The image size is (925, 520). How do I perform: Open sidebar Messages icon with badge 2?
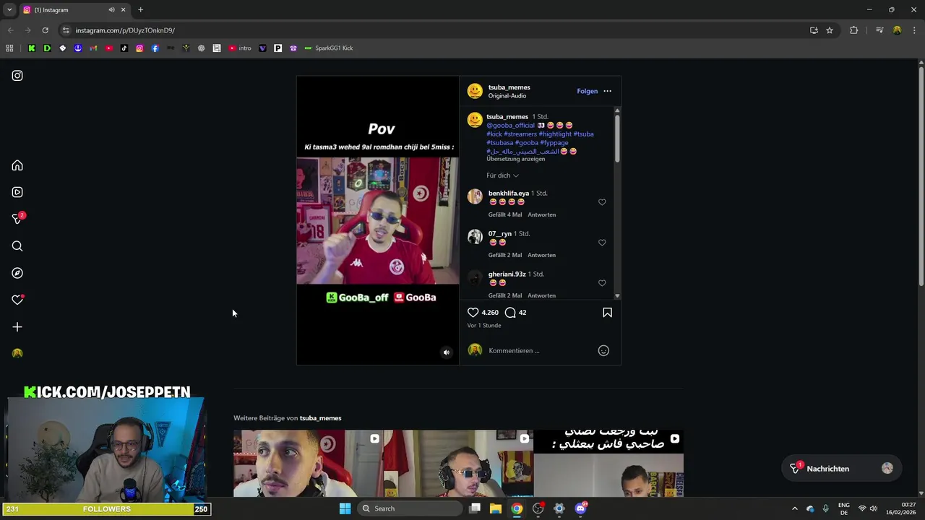tap(17, 219)
